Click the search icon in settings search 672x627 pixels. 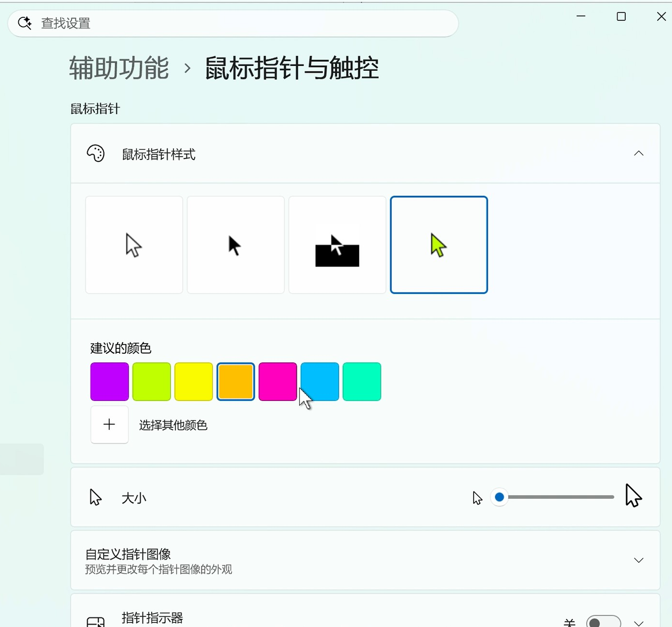(25, 23)
